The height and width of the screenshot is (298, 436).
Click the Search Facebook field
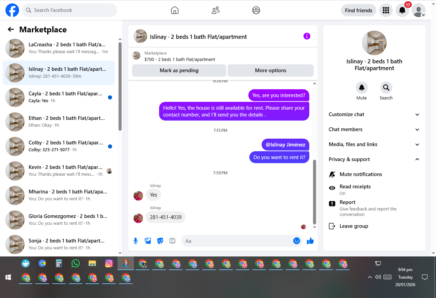pos(69,10)
